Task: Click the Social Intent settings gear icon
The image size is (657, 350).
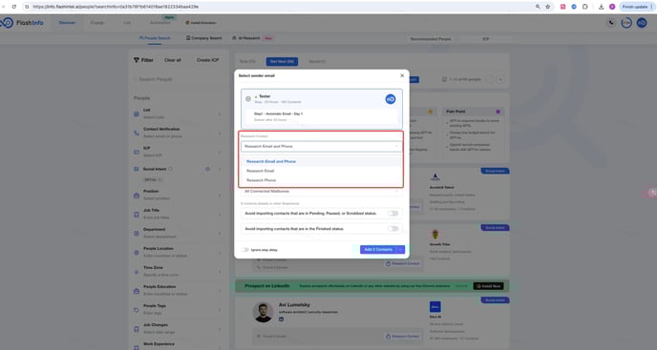Action: [208, 169]
